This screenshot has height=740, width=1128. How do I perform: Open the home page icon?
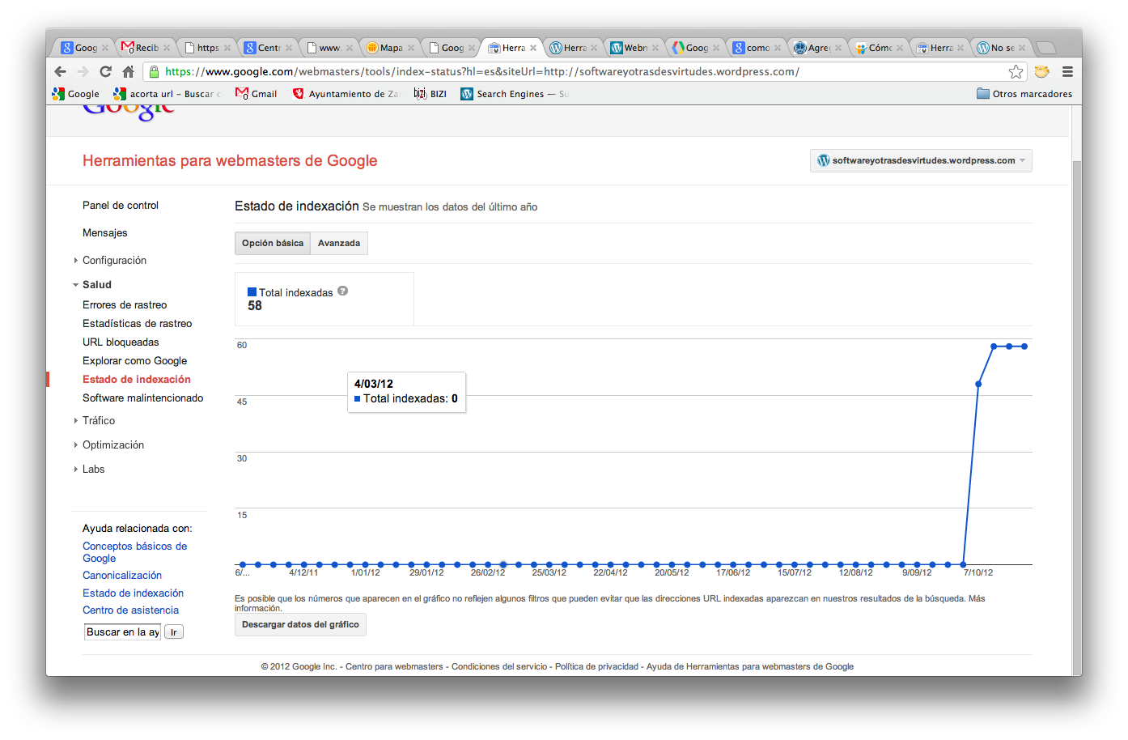point(128,72)
